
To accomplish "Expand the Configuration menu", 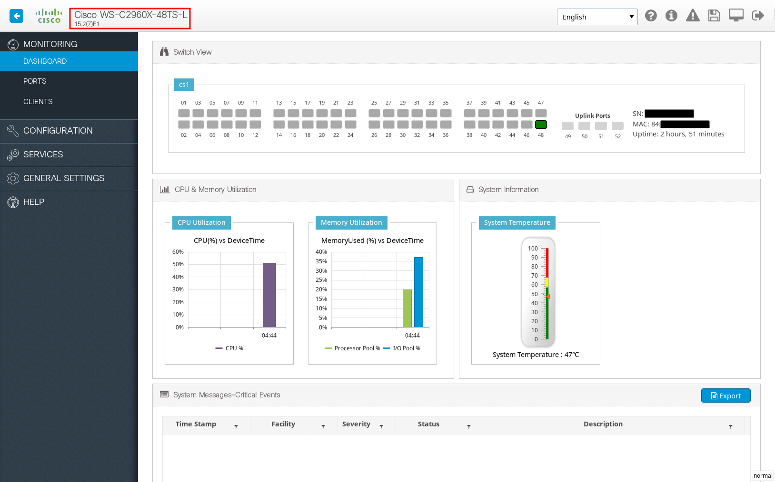I will tap(69, 131).
